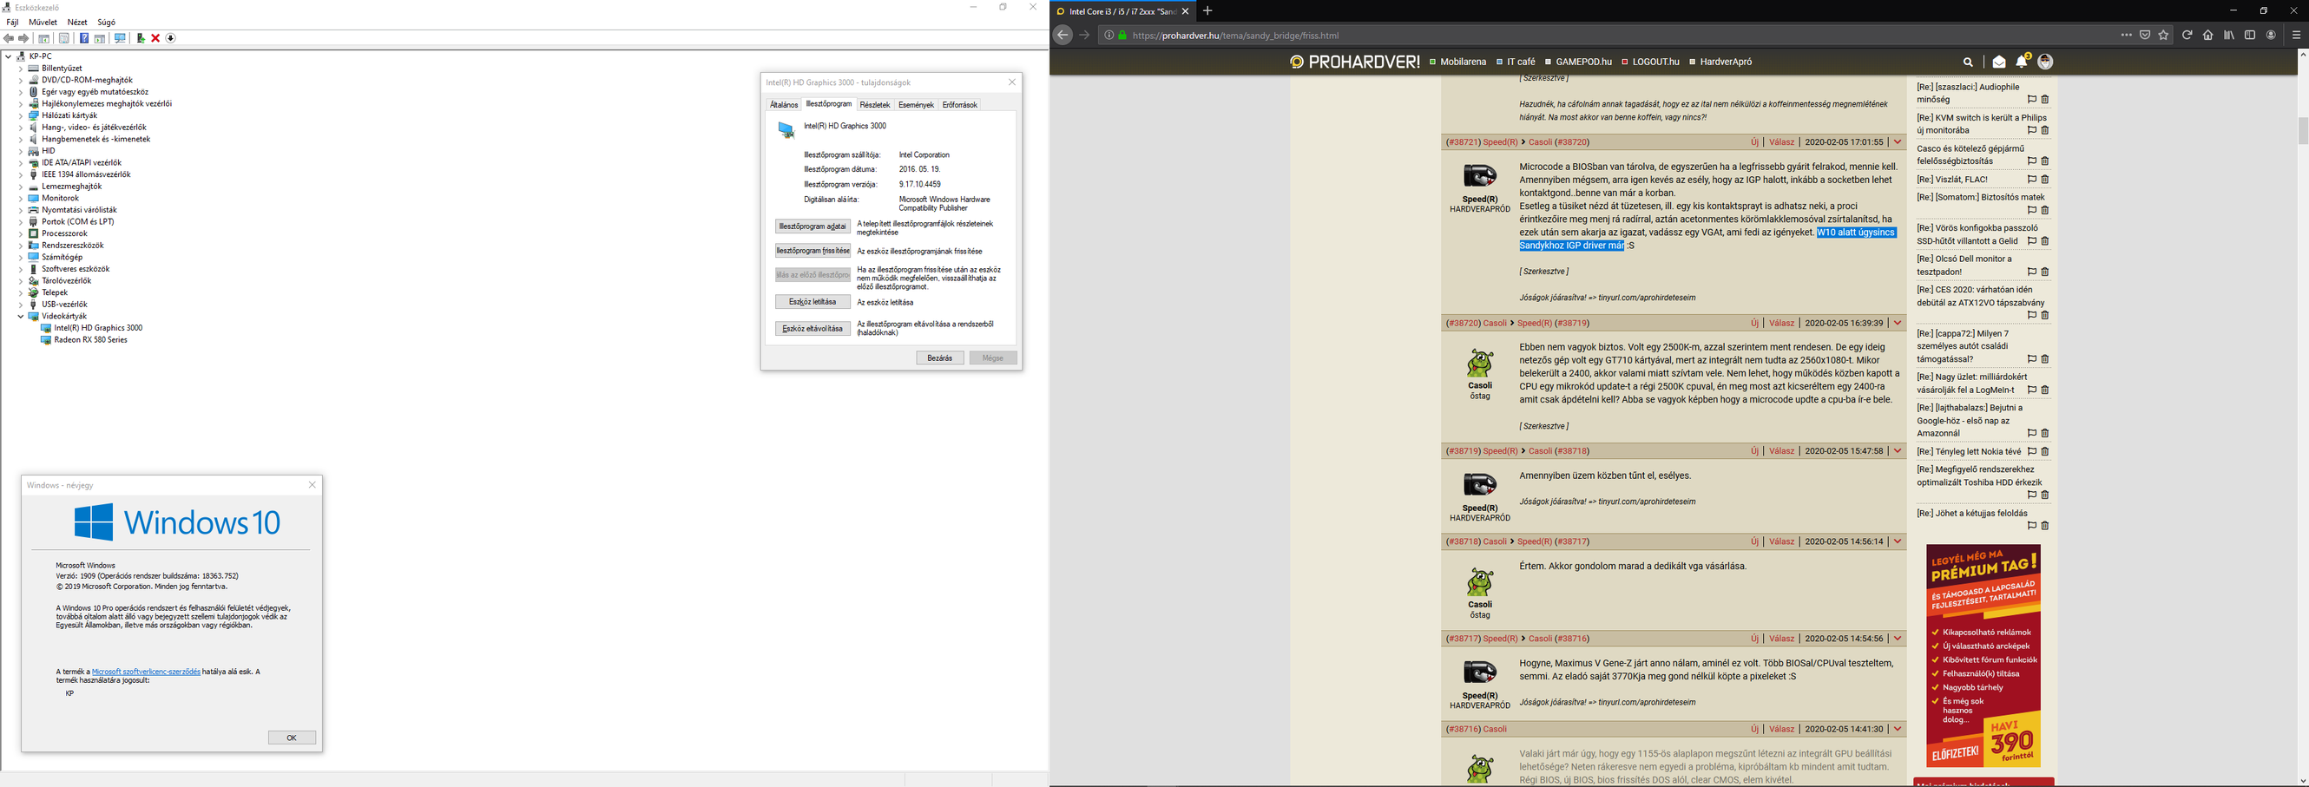This screenshot has height=787, width=2309.
Task: Click the Prohardver search magnifier icon
Action: [1969, 62]
